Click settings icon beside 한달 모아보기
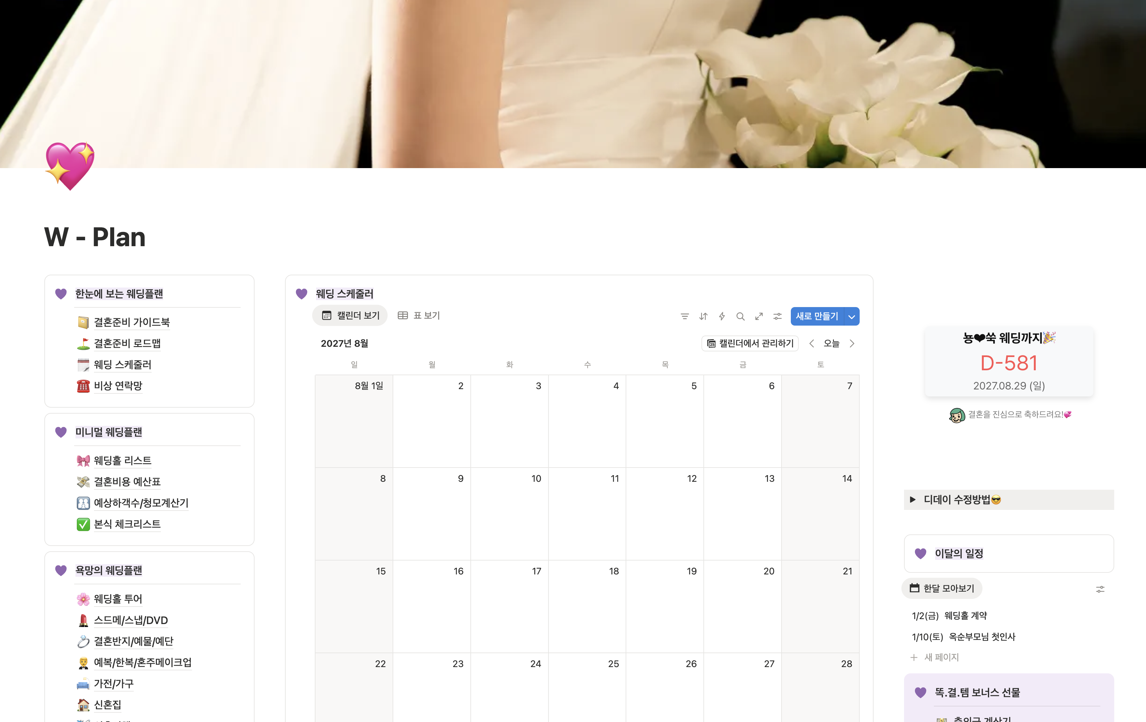The image size is (1146, 722). click(x=1100, y=589)
